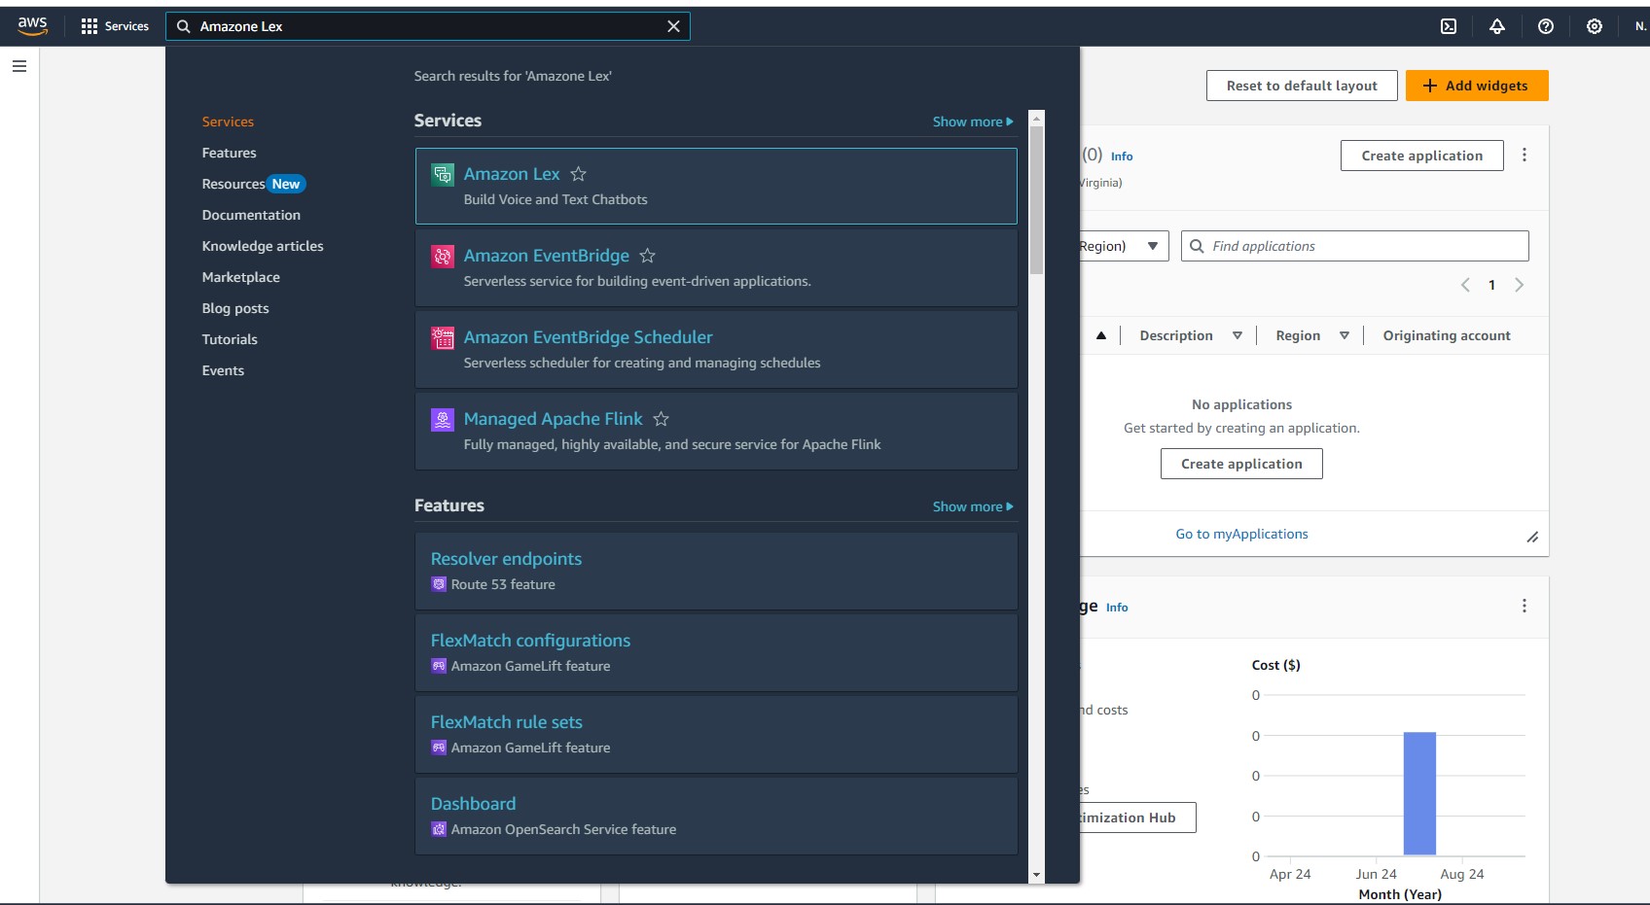Toggle the favorite star on Managed Apache Flink
The width and height of the screenshot is (1650, 905).
[662, 419]
